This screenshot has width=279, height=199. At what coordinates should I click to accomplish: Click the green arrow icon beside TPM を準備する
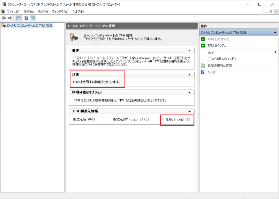tap(203, 39)
